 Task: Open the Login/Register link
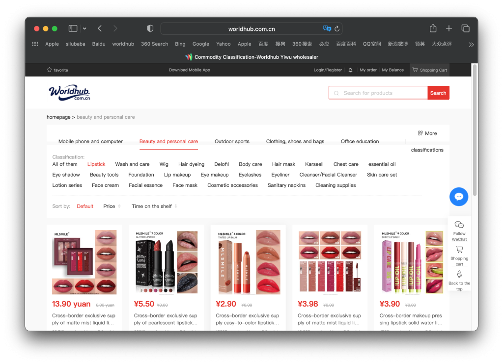click(x=328, y=70)
